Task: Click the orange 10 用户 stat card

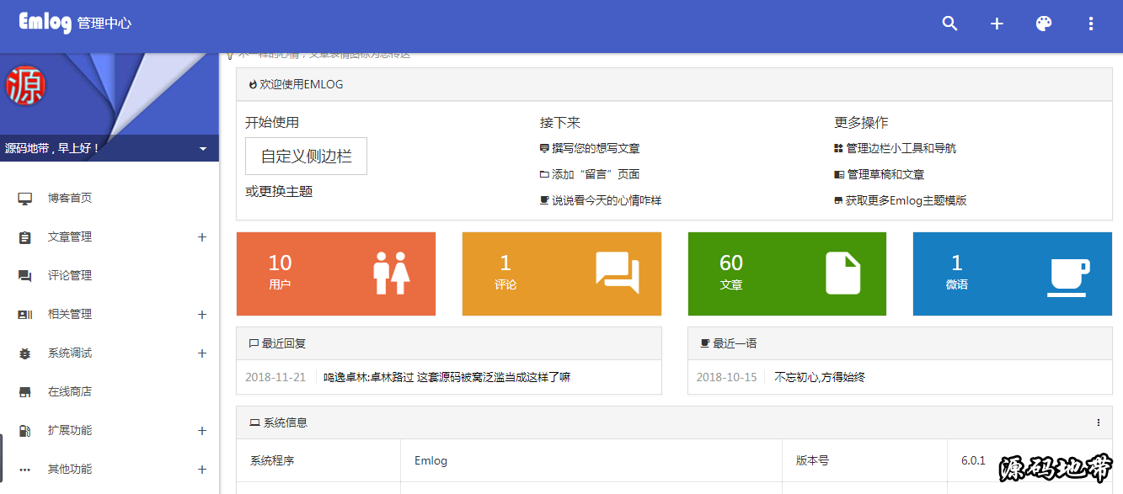Action: [x=336, y=274]
